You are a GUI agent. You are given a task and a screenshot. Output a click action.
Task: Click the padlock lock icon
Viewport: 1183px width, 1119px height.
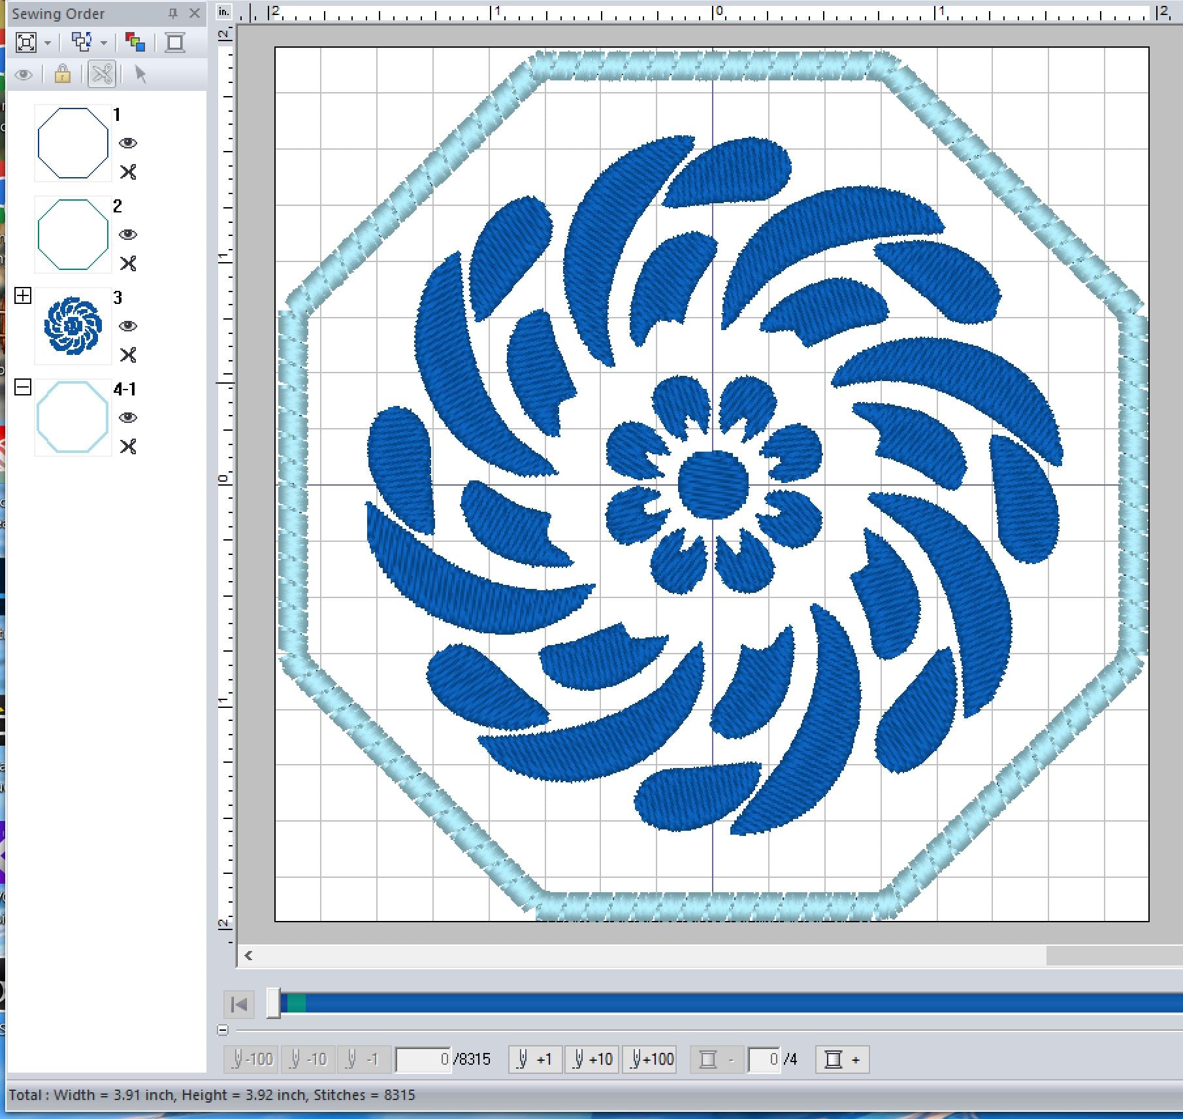(x=63, y=75)
